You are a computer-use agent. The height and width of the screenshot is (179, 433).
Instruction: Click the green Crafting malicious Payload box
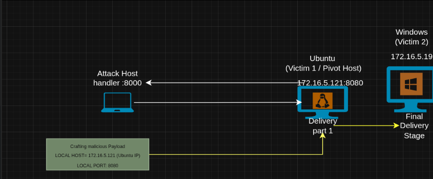point(97,155)
